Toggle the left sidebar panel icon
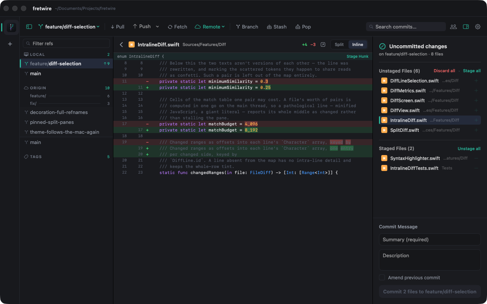The height and width of the screenshot is (304, 487). (x=29, y=27)
